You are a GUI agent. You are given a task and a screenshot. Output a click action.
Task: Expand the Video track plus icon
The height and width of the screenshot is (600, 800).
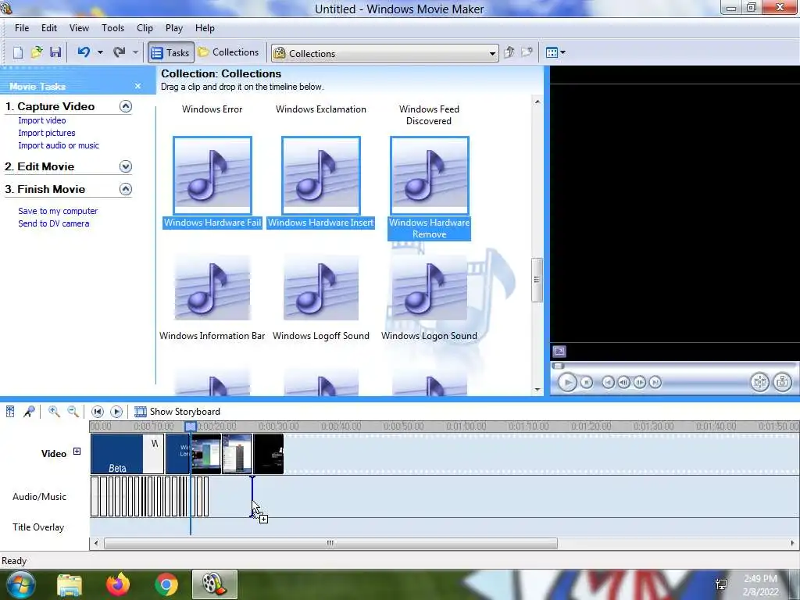[x=77, y=452]
